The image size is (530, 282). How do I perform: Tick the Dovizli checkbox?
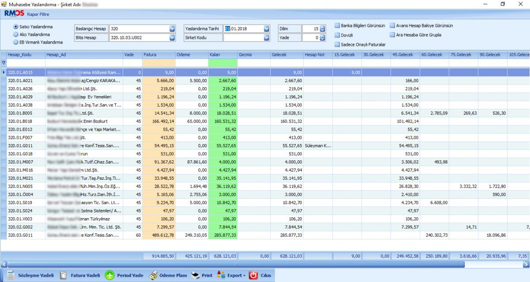[x=343, y=35]
